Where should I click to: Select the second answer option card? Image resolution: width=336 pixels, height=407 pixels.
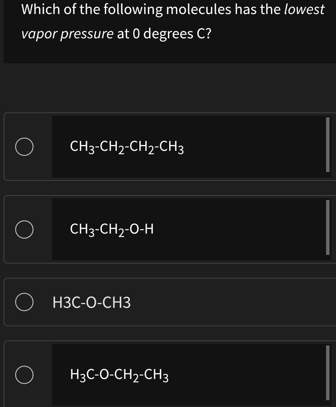click(x=168, y=229)
